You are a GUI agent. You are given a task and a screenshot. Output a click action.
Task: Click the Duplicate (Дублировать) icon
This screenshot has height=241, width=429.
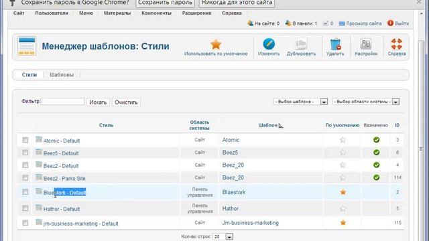301,44
